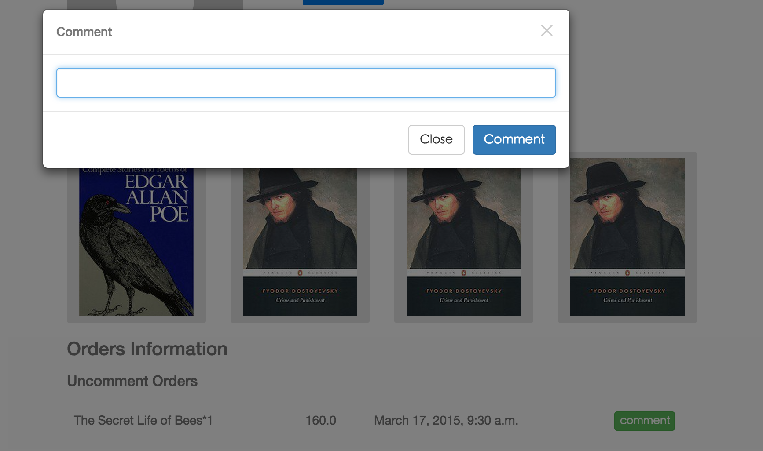Screen dimensions: 763x451
Task: Click the order price 160.0
Action: [x=321, y=421]
